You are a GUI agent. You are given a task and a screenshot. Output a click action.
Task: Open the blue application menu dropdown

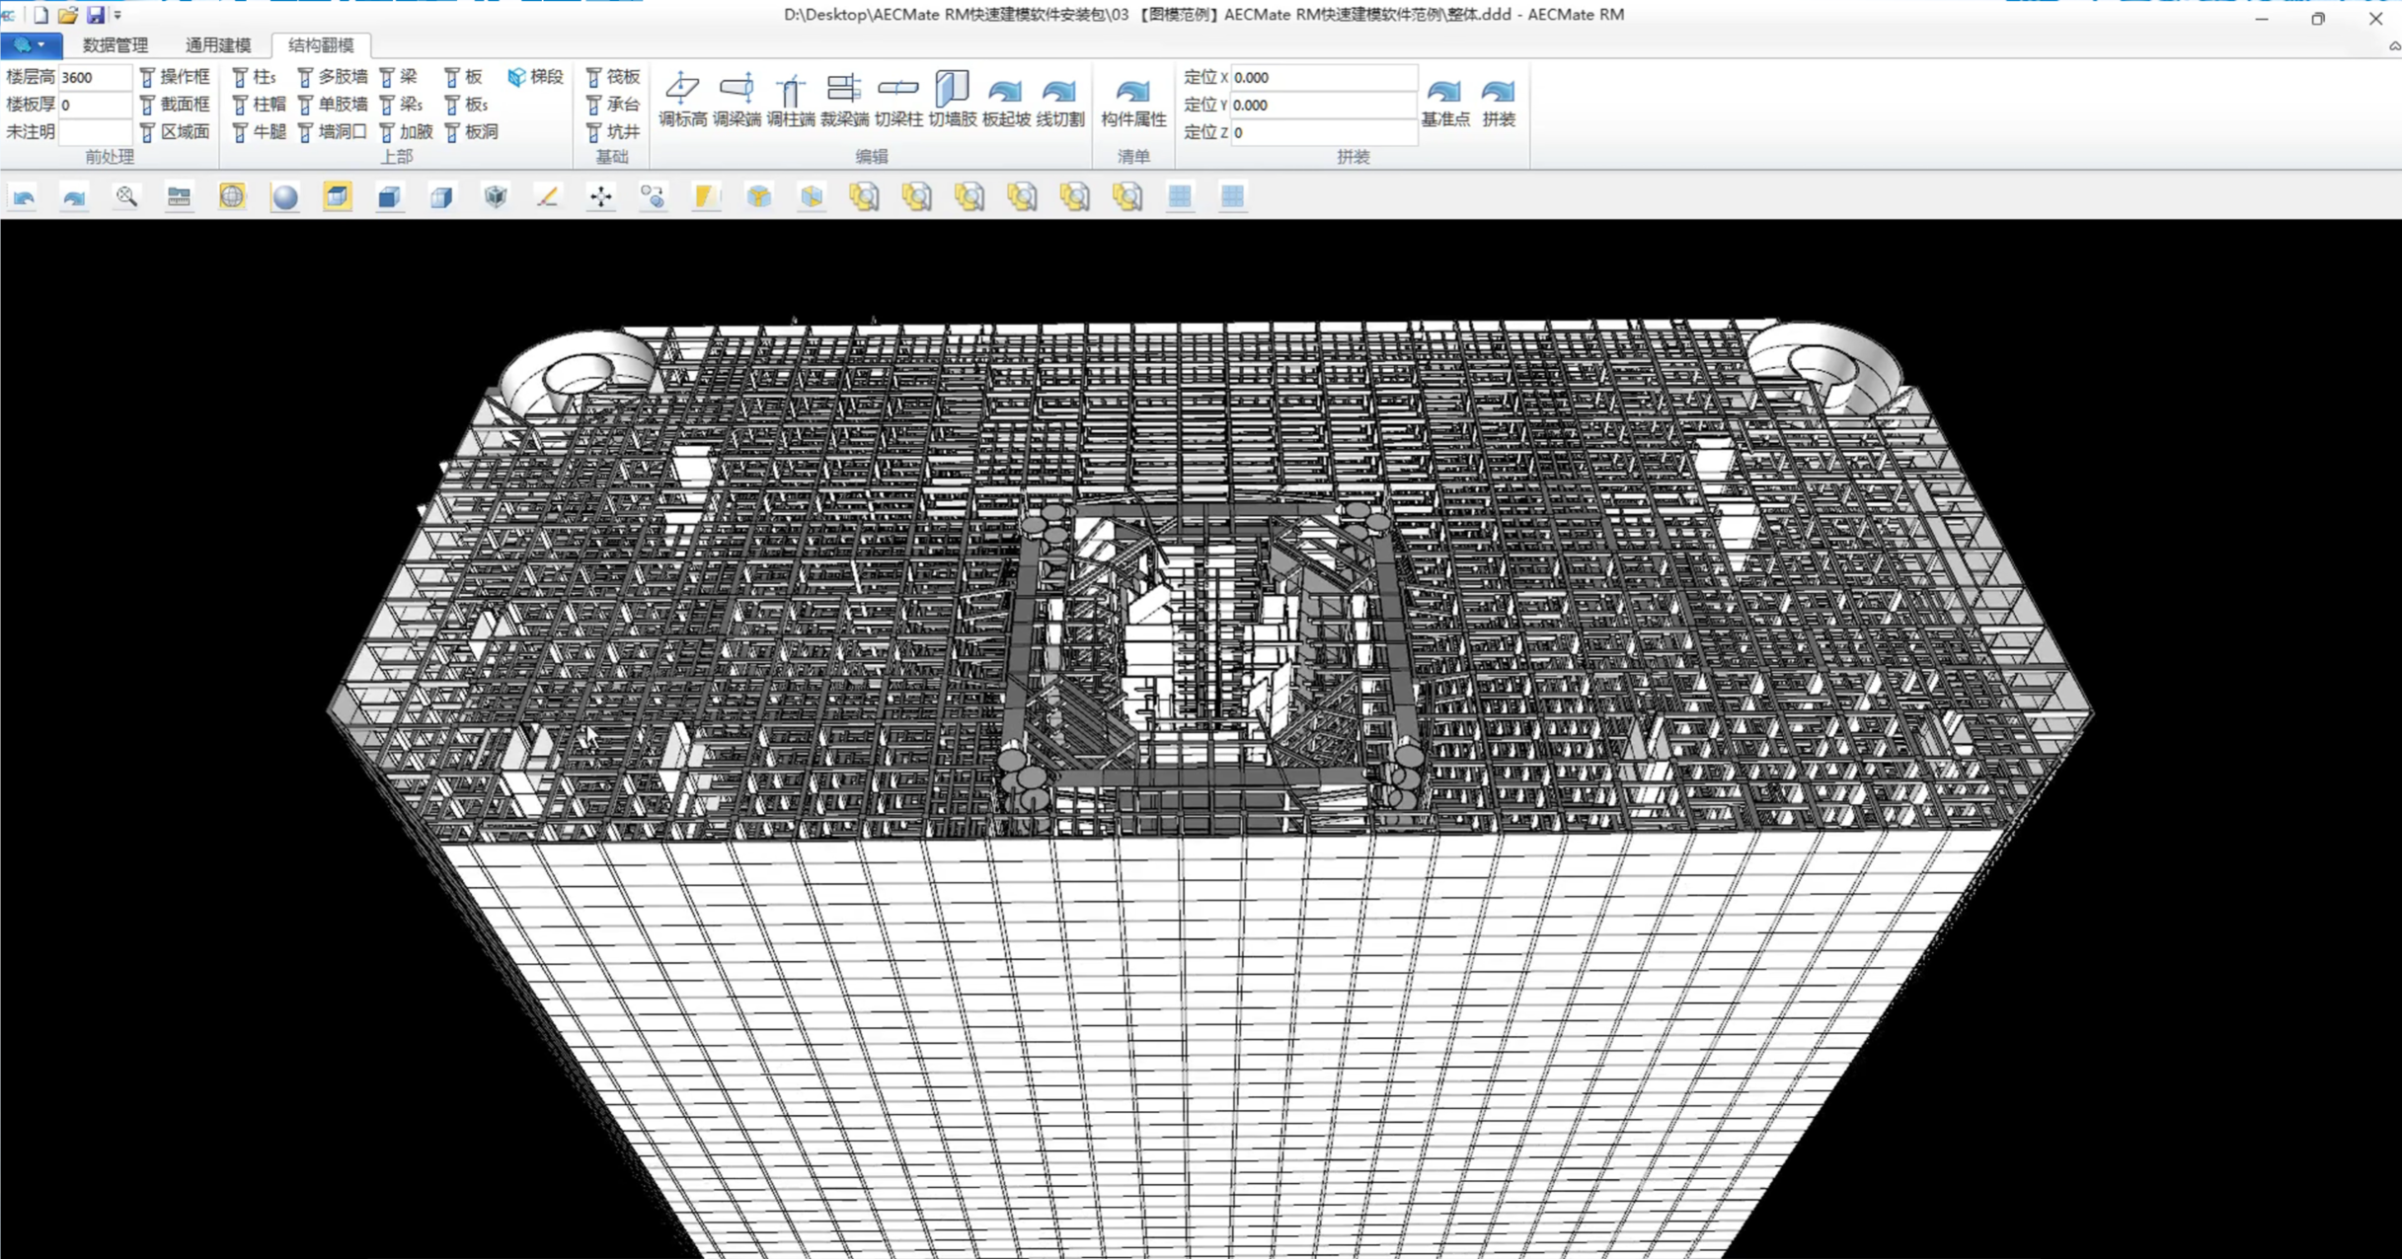[x=31, y=44]
